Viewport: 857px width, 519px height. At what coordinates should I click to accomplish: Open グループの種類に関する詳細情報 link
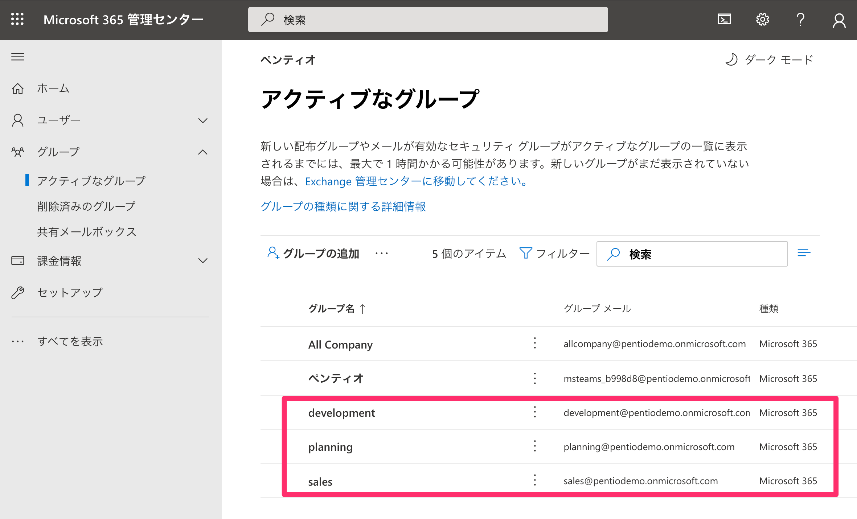coord(343,206)
